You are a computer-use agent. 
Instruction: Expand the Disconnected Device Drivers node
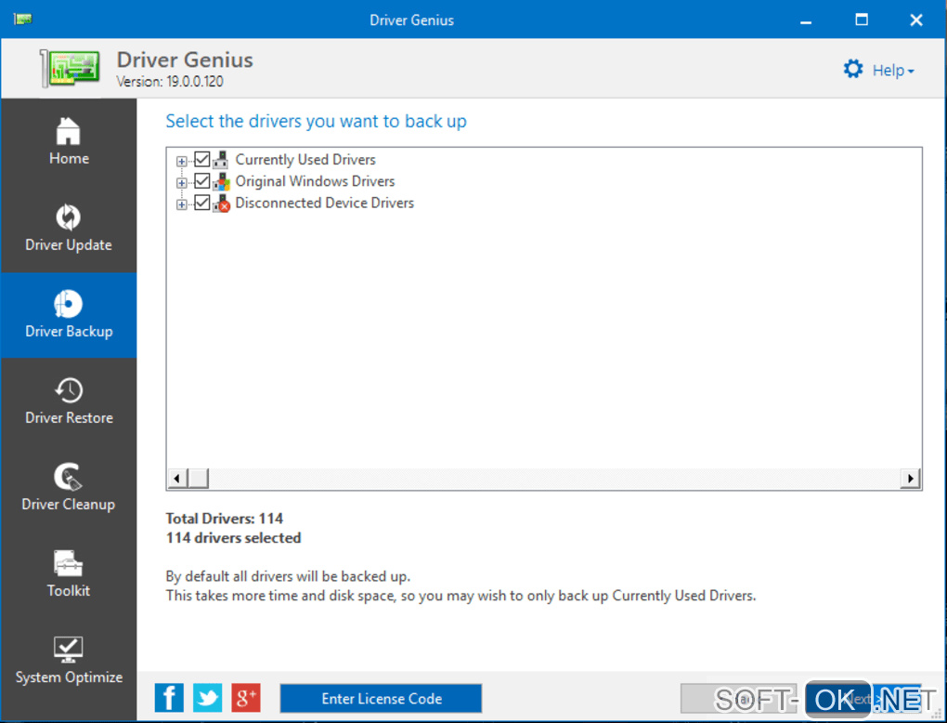[181, 204]
